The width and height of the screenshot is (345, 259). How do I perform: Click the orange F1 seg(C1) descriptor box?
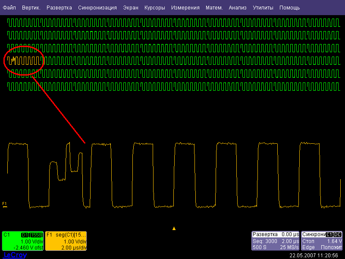coord(66,241)
